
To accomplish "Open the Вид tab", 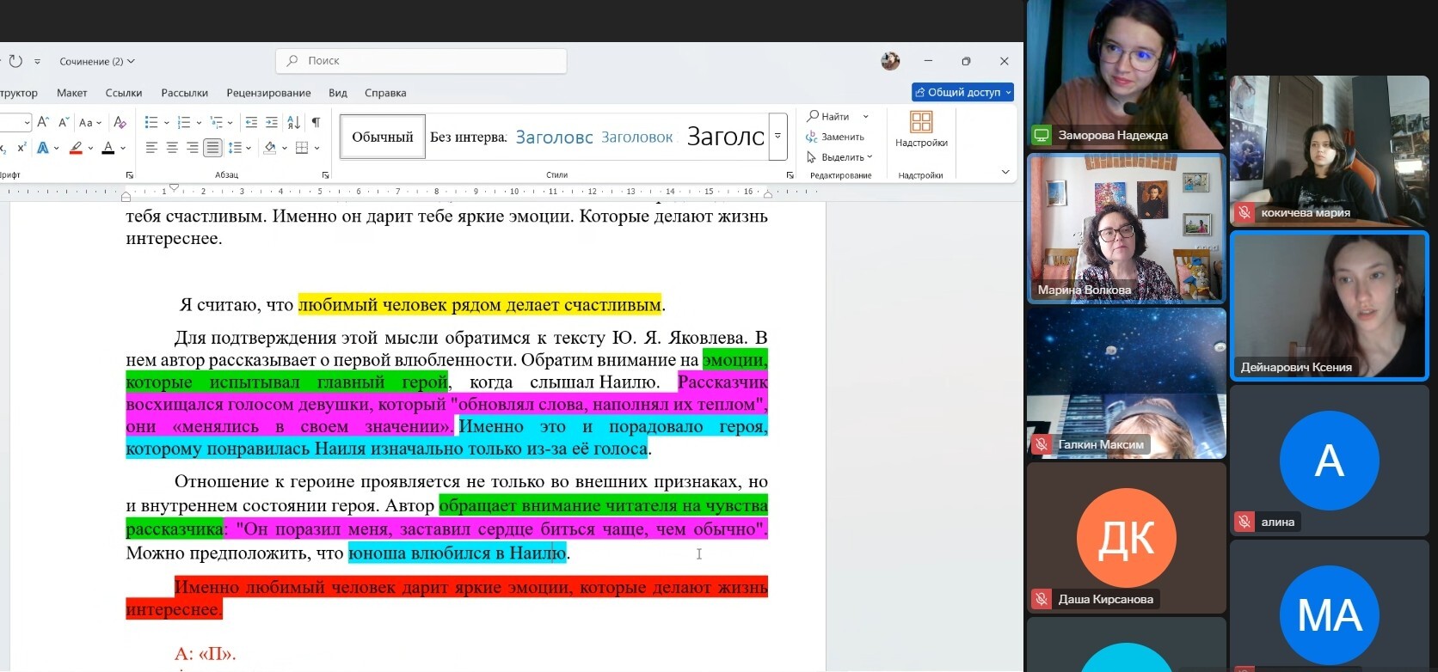I will tap(338, 93).
